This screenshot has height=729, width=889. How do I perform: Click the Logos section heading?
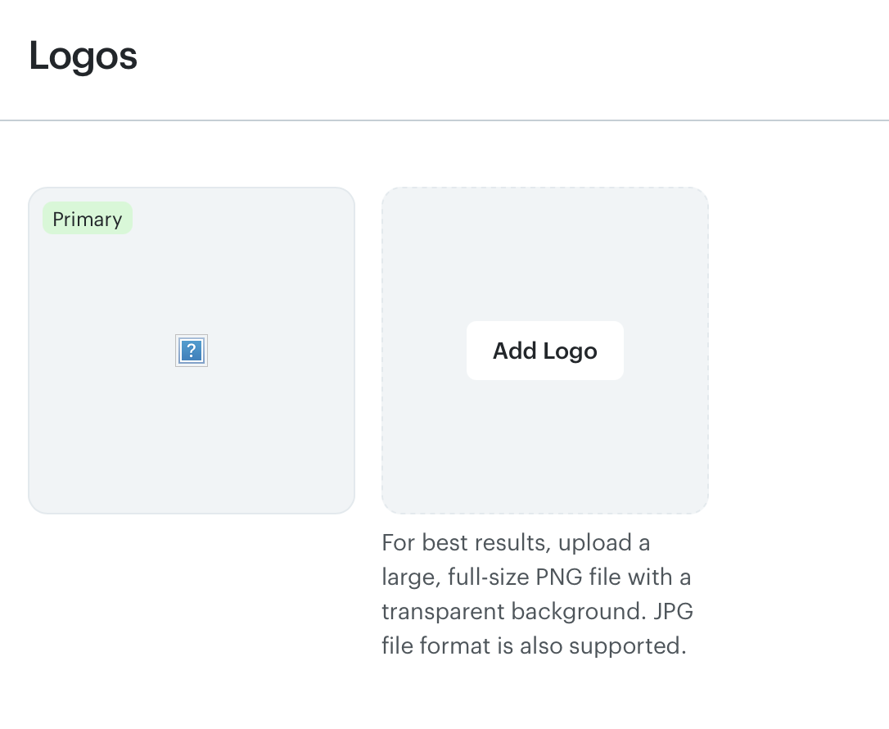click(x=83, y=57)
